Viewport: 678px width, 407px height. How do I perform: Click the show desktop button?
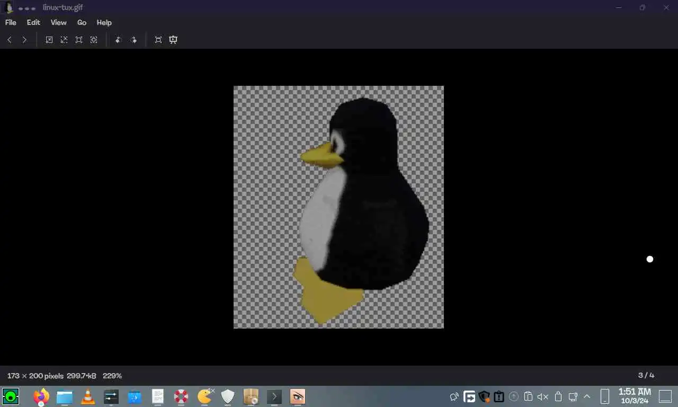point(665,396)
